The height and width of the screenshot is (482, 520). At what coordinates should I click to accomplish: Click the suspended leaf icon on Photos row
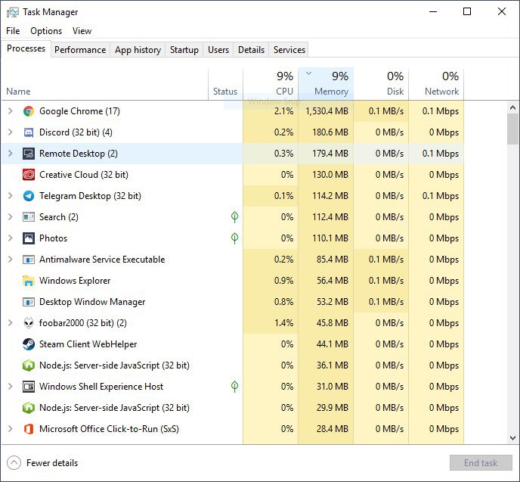(234, 238)
